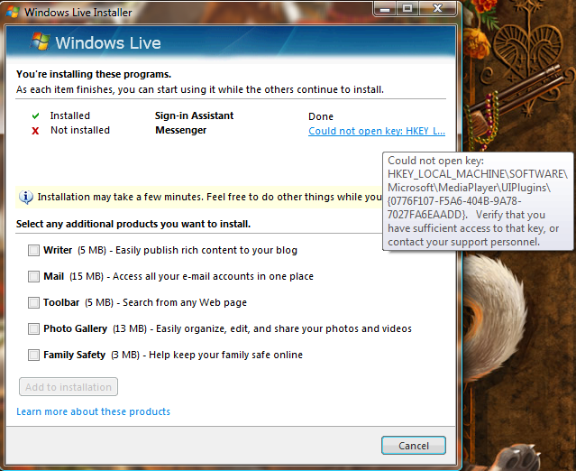Image resolution: width=576 pixels, height=471 pixels.
Task: Click 'Search from any Web page' description
Action: tap(185, 302)
